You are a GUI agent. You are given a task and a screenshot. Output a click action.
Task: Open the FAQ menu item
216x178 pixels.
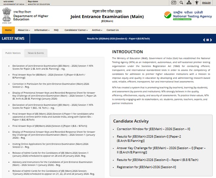[56, 30]
